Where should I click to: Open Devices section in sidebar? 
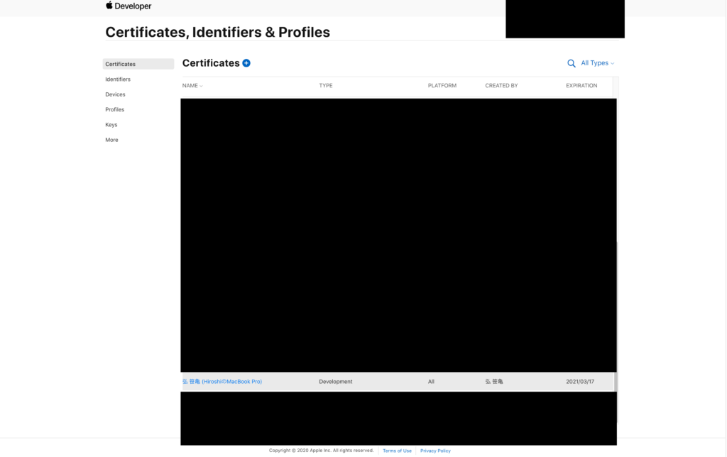tap(115, 94)
